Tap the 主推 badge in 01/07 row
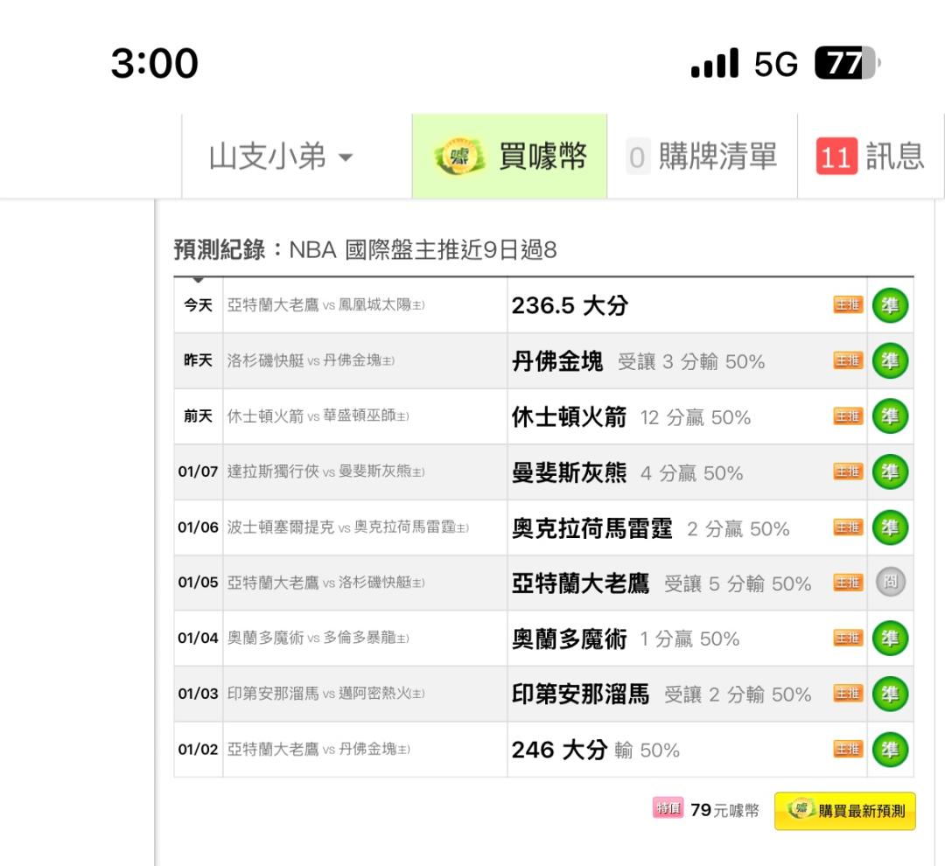This screenshot has height=866, width=945. click(848, 471)
